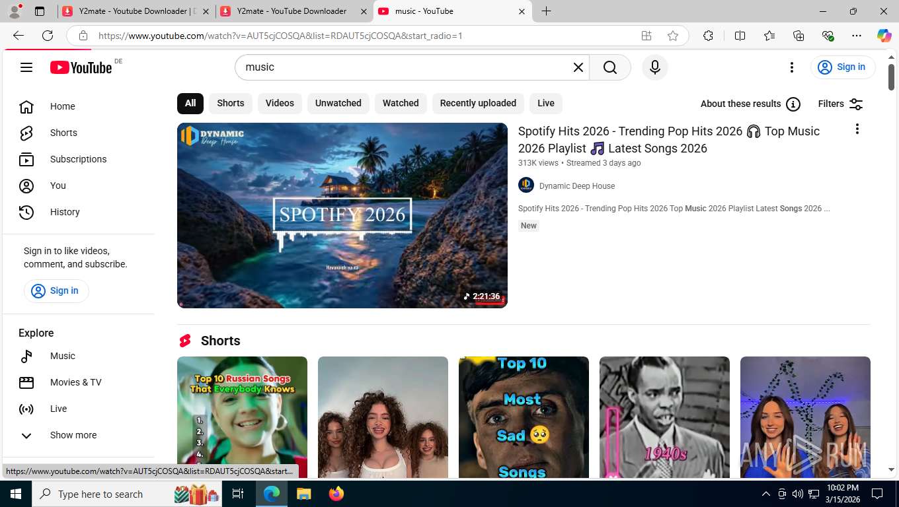Image resolution: width=899 pixels, height=507 pixels.
Task: Open browser Extensions puzzle icon
Action: (x=708, y=36)
